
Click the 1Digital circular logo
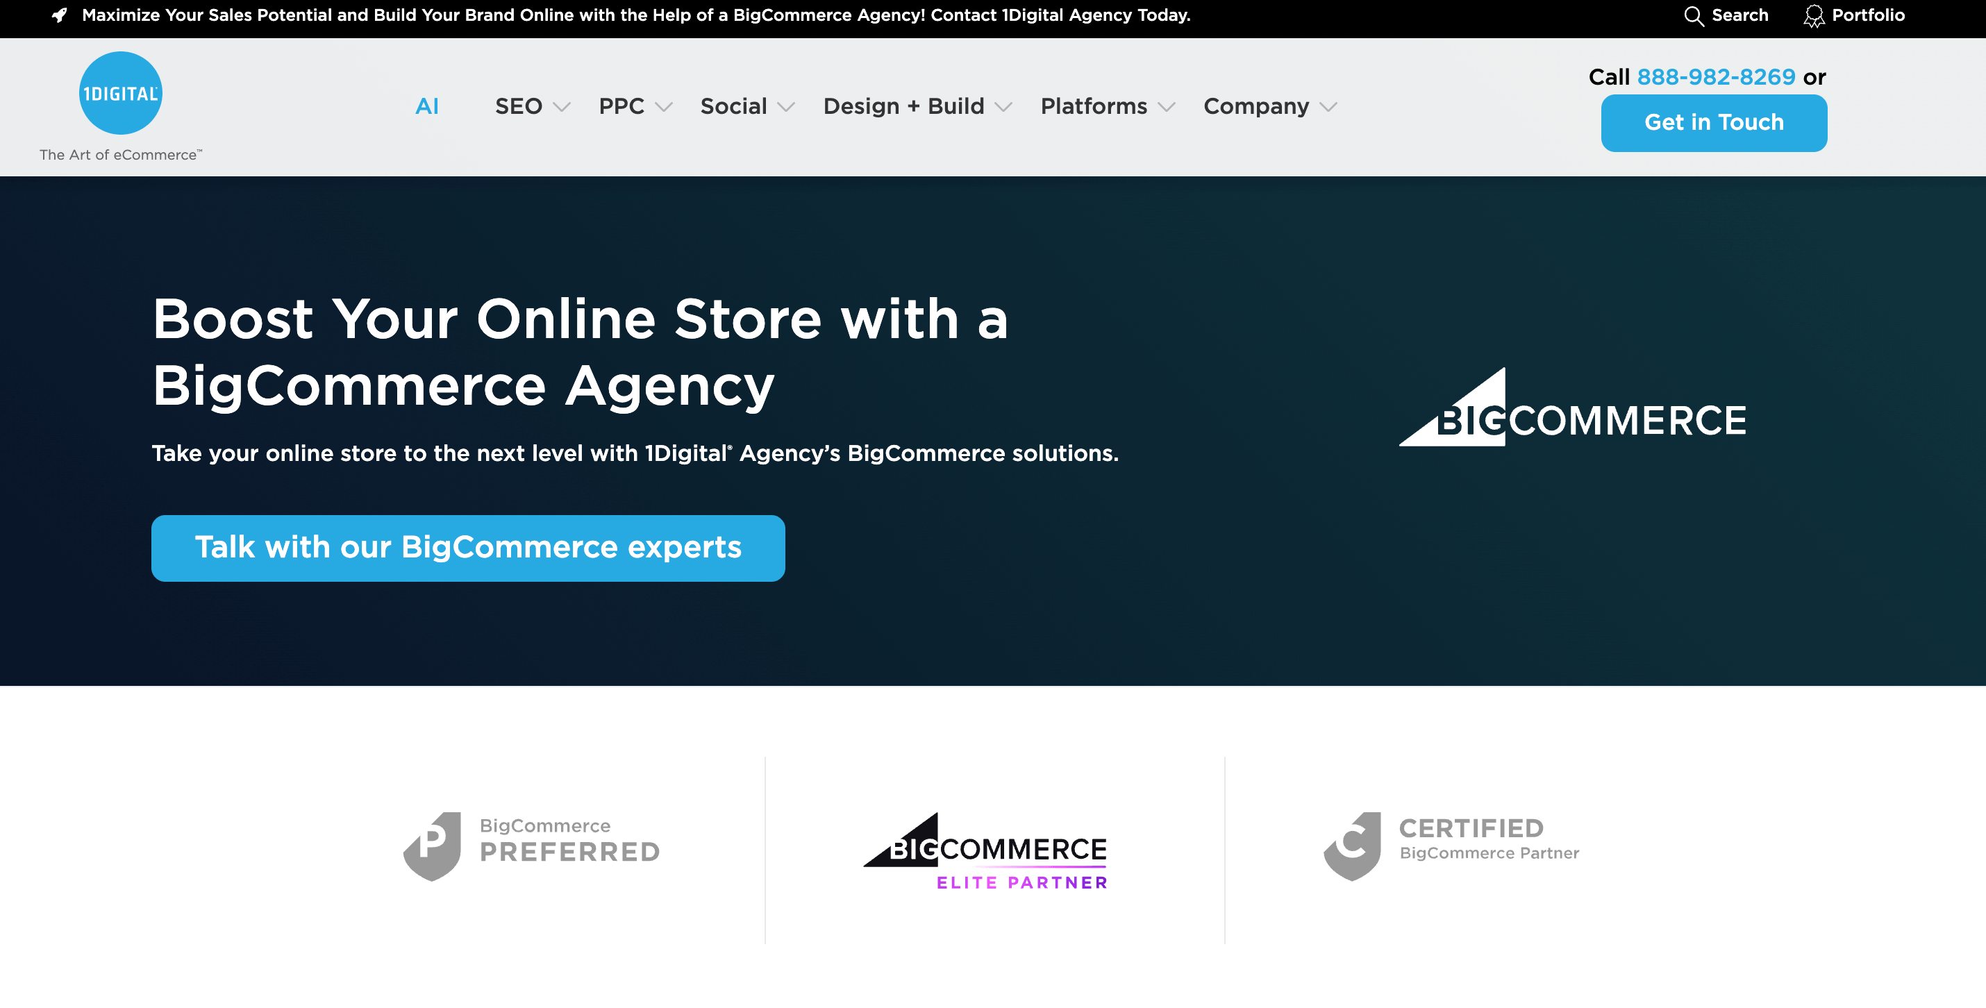(x=120, y=93)
